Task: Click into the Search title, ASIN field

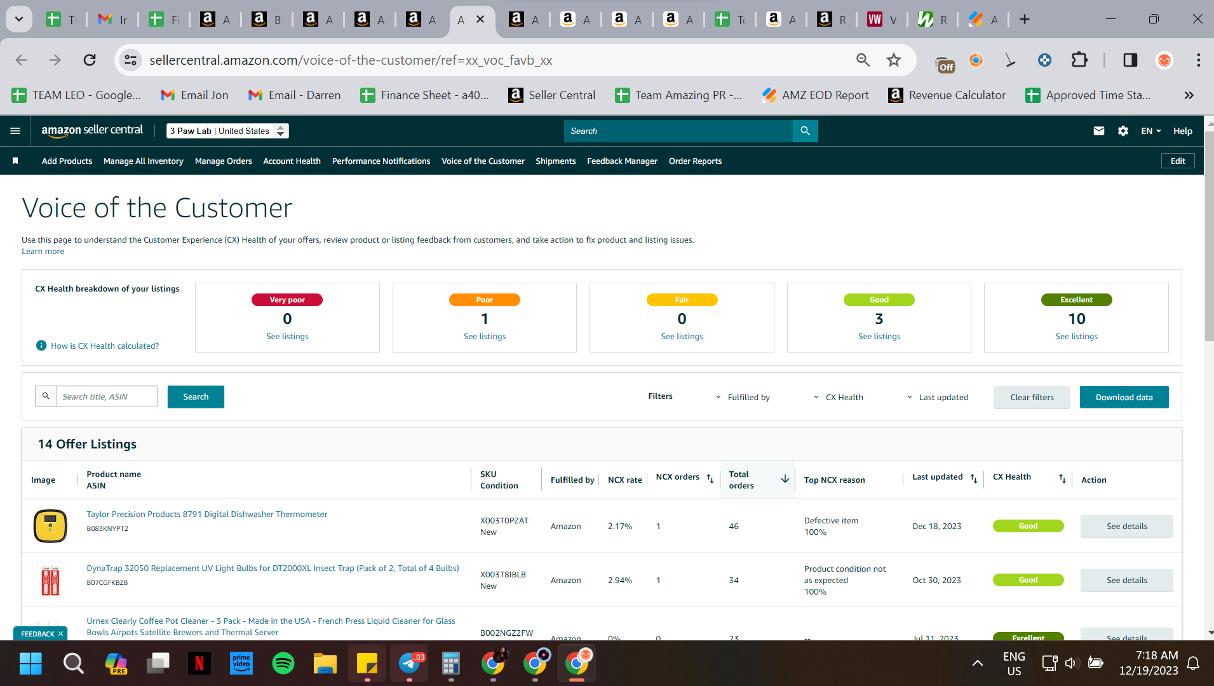Action: point(107,396)
